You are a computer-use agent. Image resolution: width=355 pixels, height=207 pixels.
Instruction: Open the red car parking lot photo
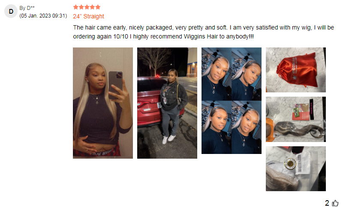tap(167, 103)
